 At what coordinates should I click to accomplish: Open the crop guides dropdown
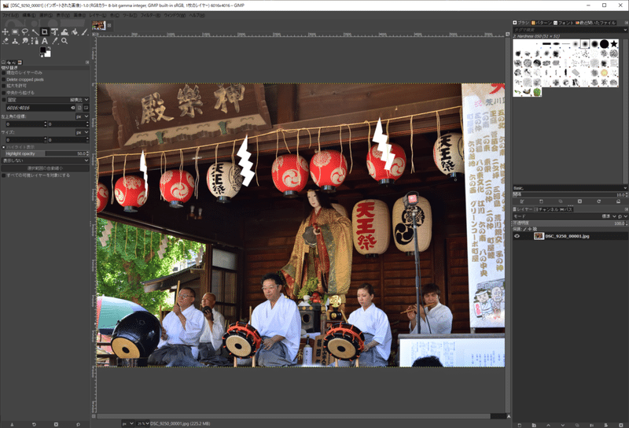pos(45,160)
